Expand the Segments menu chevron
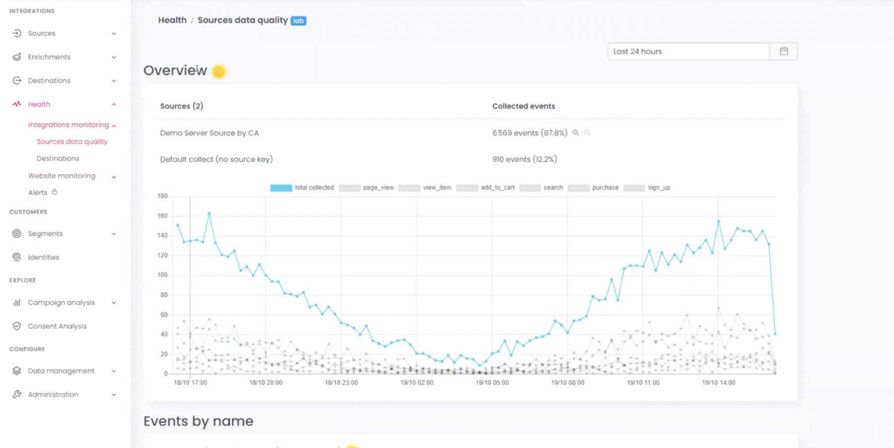This screenshot has height=448, width=894. click(114, 234)
